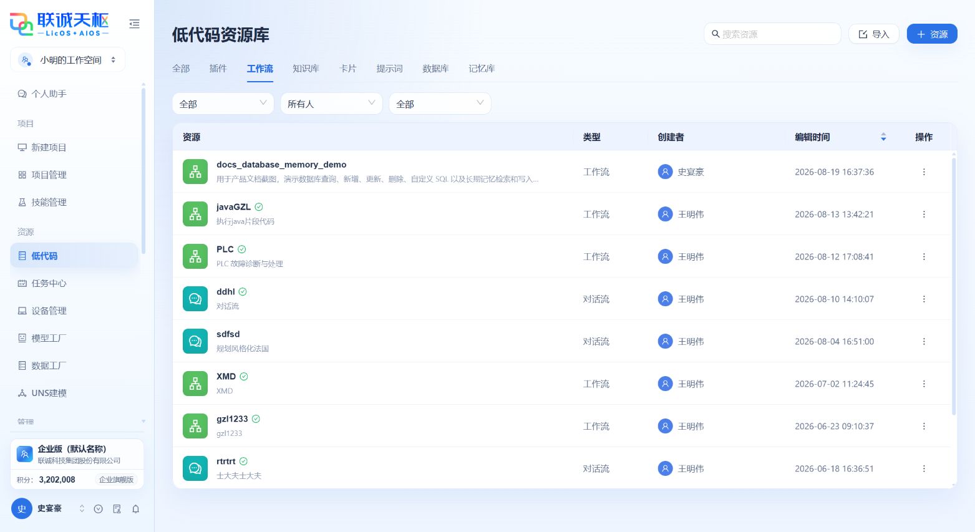Click the 导入 button
The height and width of the screenshot is (532, 975).
click(874, 34)
